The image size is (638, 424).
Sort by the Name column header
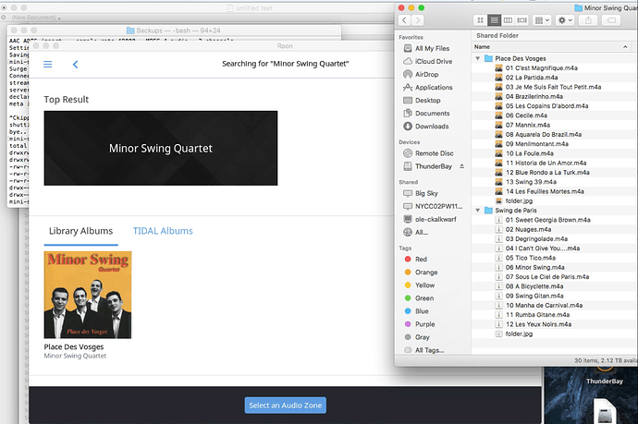click(x=551, y=47)
